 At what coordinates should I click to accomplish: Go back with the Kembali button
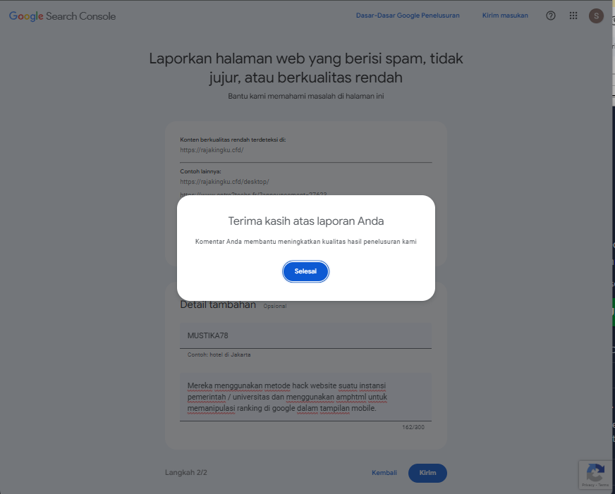[x=384, y=473]
